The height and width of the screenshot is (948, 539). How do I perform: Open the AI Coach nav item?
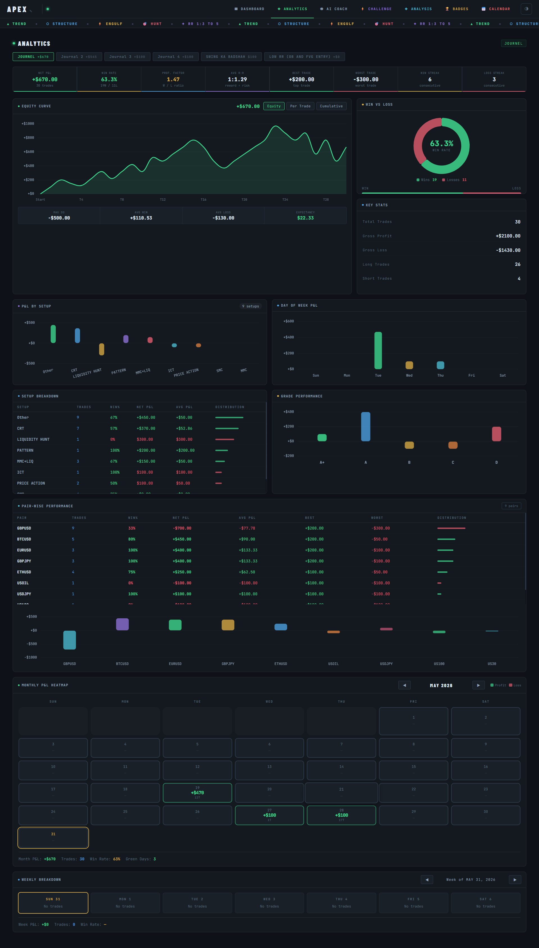pyautogui.click(x=334, y=9)
